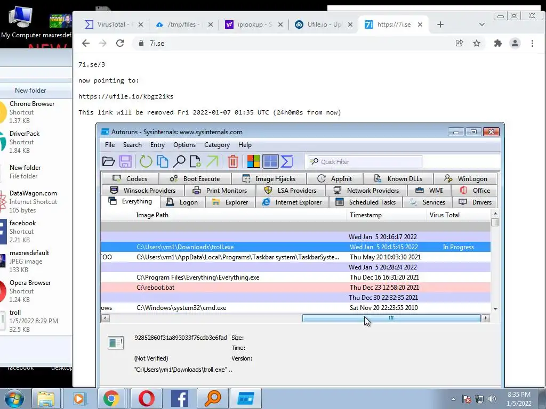Switch to the Codecs tab
This screenshot has width=546, height=409.
coord(130,179)
